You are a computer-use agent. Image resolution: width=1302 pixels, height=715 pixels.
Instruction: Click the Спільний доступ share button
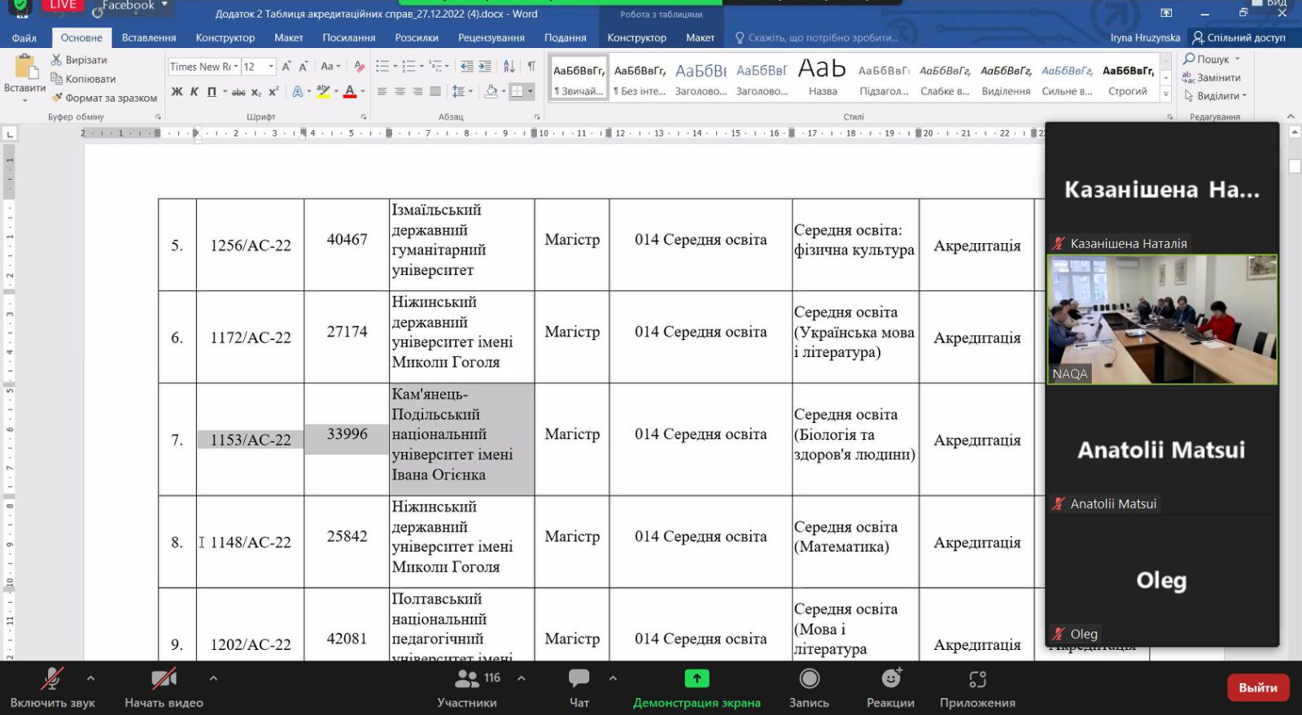pyautogui.click(x=1238, y=37)
